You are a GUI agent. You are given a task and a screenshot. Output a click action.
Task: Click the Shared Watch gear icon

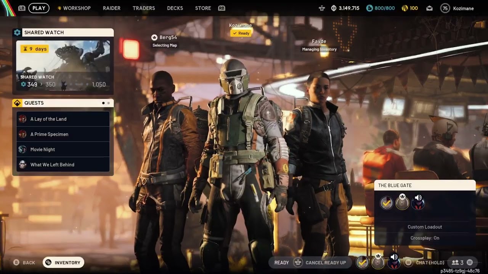(17, 33)
